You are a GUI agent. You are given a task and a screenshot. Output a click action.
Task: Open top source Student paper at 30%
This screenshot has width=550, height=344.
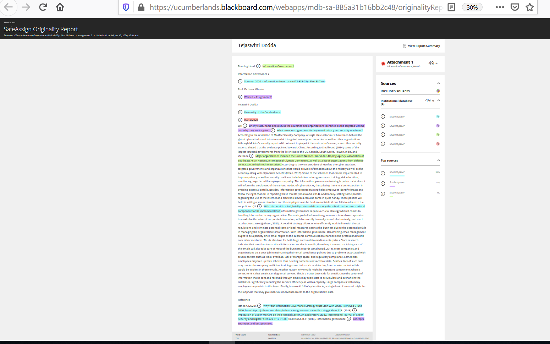(397, 172)
